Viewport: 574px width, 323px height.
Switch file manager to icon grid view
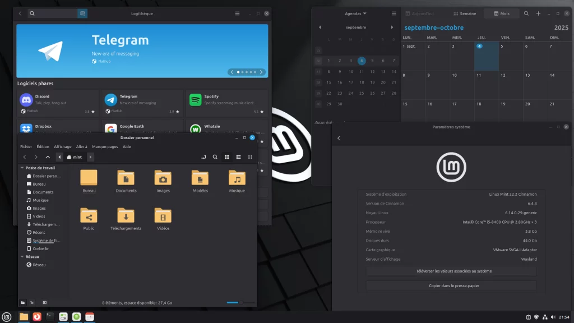(x=227, y=157)
